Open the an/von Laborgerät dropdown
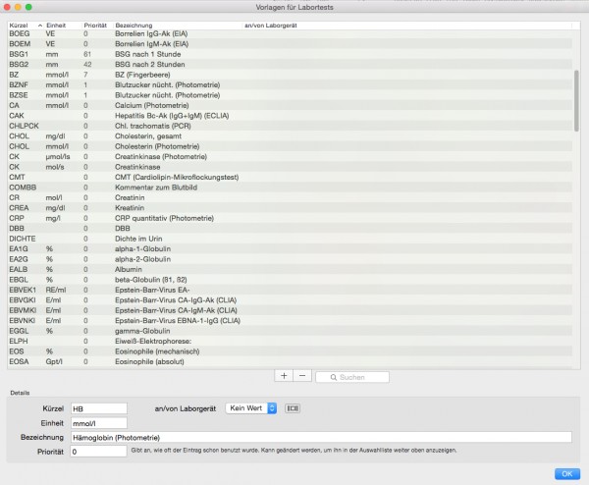 pos(251,408)
